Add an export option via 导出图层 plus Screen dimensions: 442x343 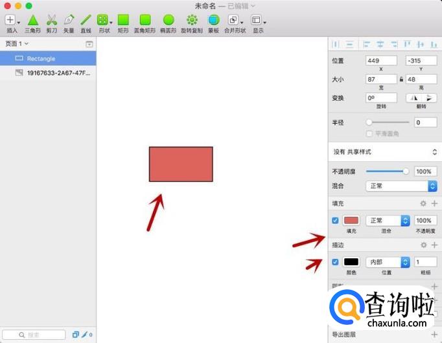pyautogui.click(x=434, y=335)
